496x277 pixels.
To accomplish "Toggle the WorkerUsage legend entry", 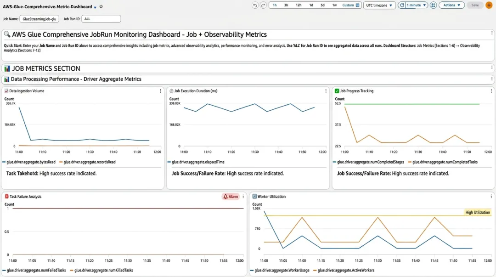I will pyautogui.click(x=280, y=271).
